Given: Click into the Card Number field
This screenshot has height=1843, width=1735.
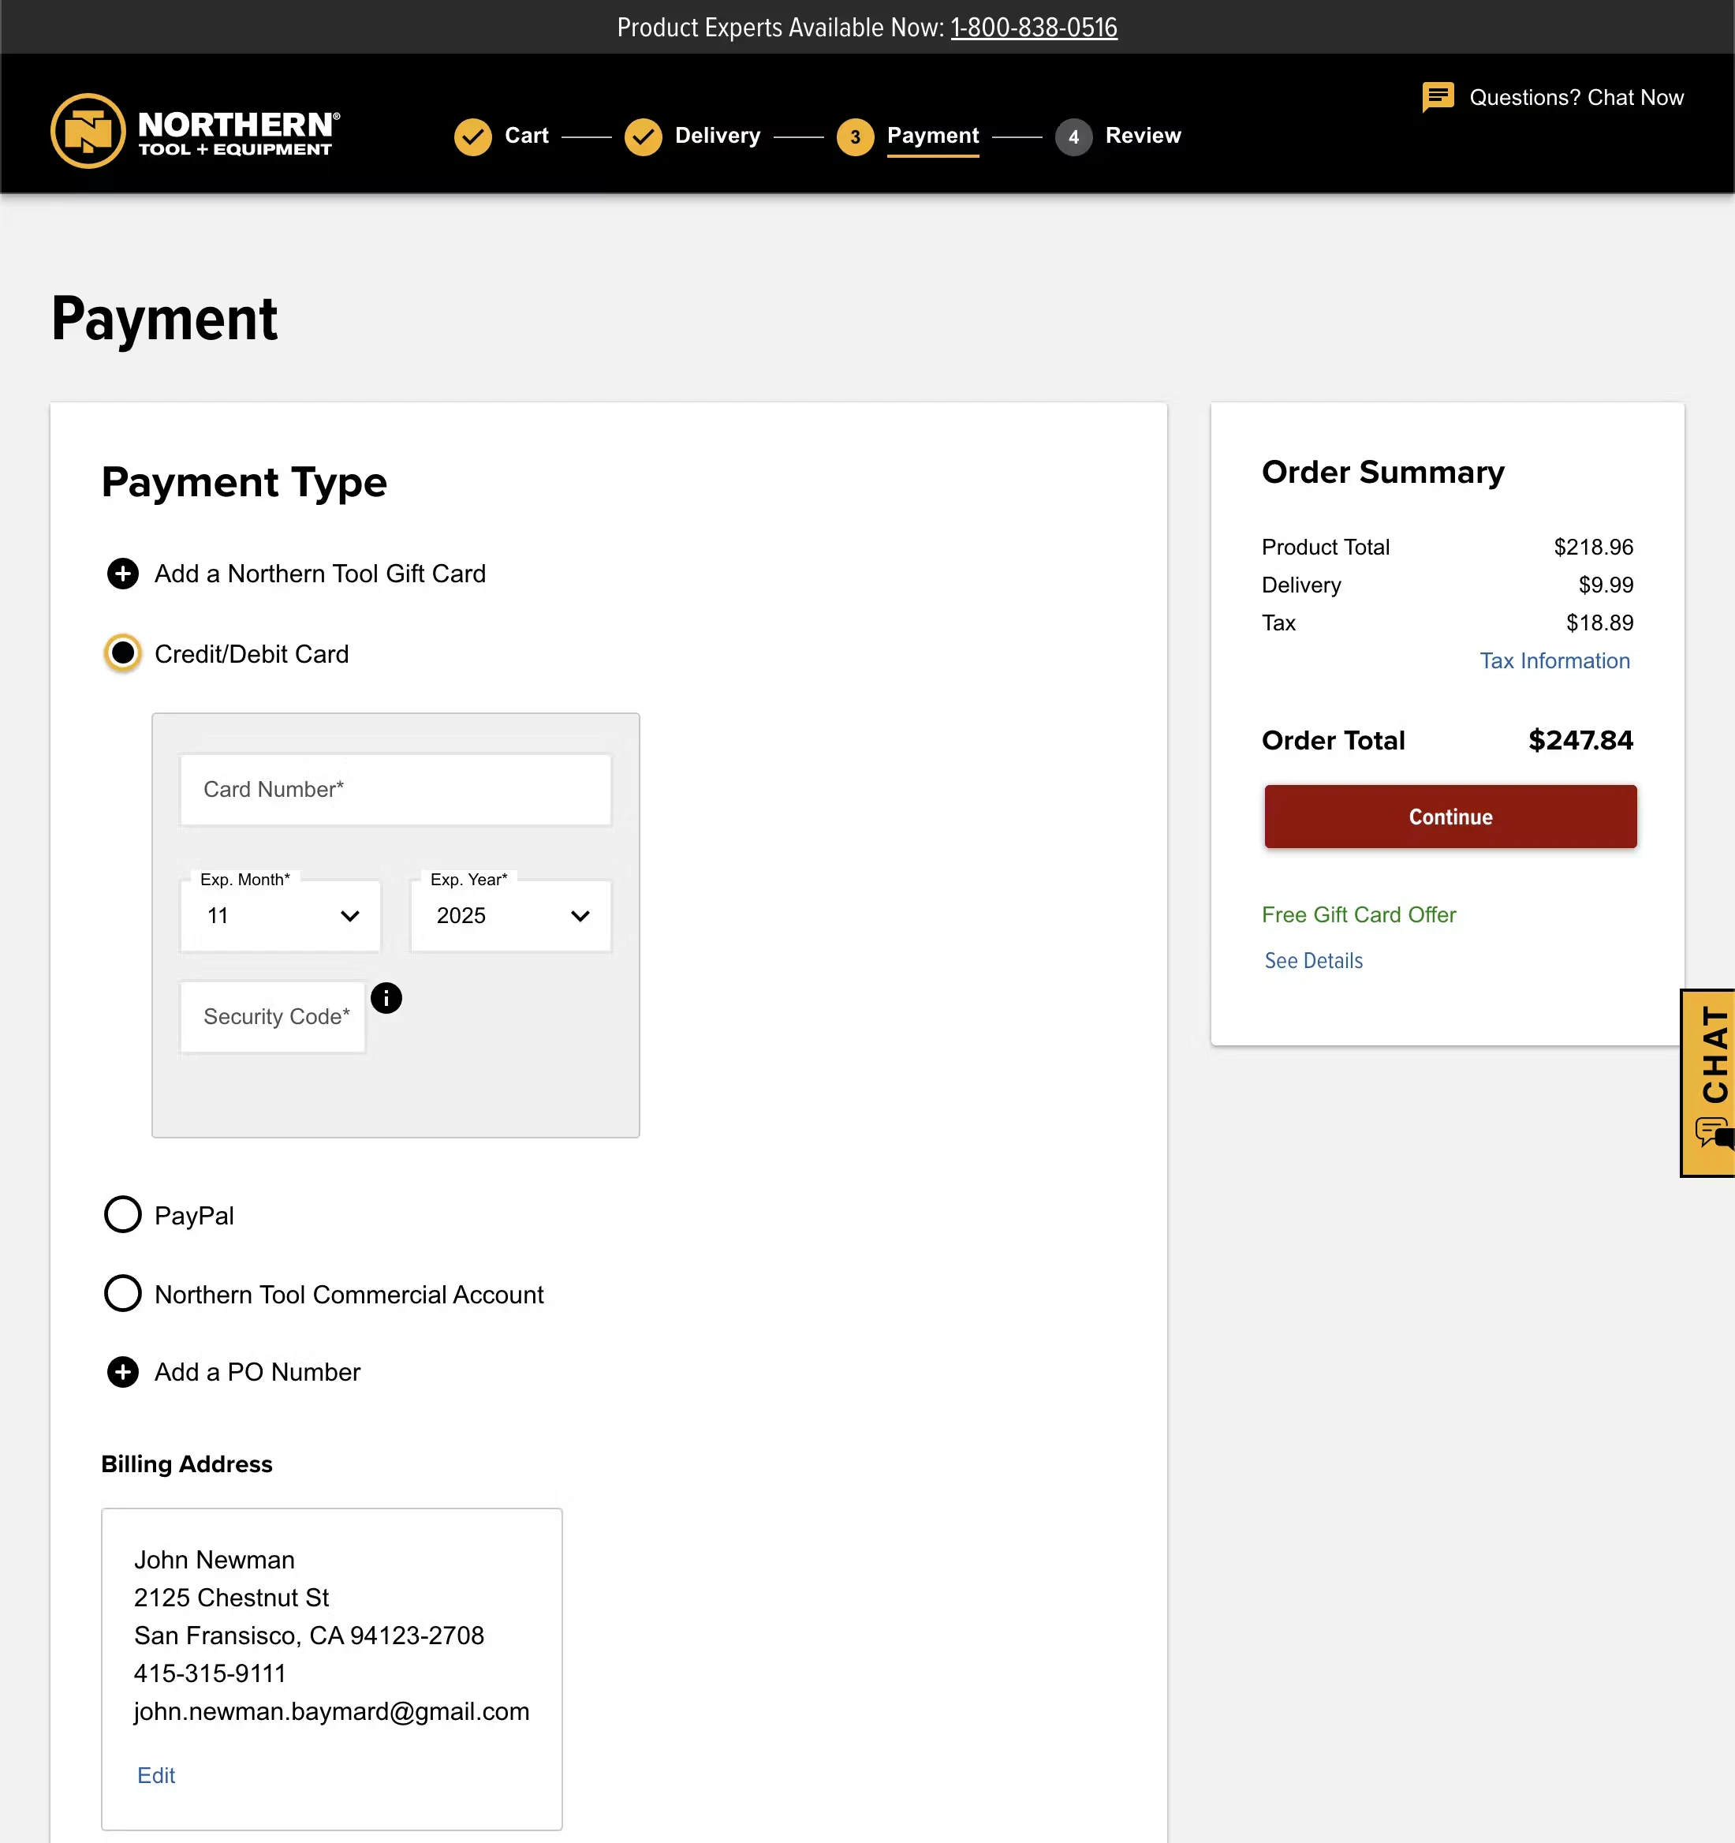Looking at the screenshot, I should 396,790.
